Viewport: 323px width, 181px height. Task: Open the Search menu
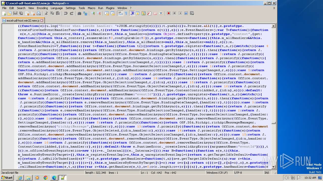pos(21,8)
